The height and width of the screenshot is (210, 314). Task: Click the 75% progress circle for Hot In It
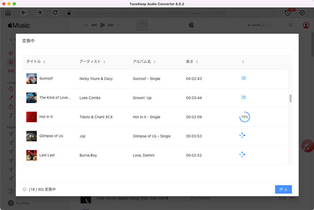coord(244,117)
